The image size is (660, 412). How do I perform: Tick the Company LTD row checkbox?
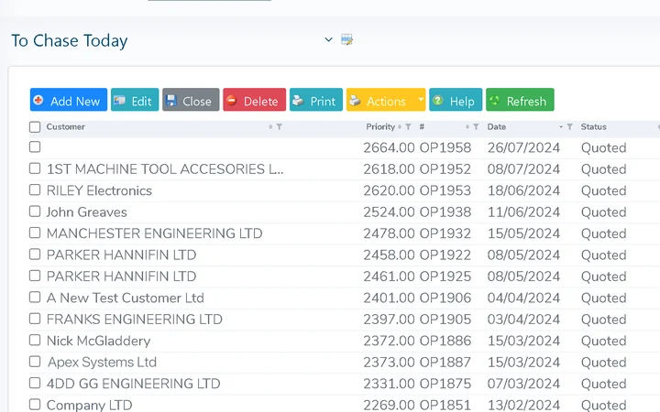click(35, 404)
